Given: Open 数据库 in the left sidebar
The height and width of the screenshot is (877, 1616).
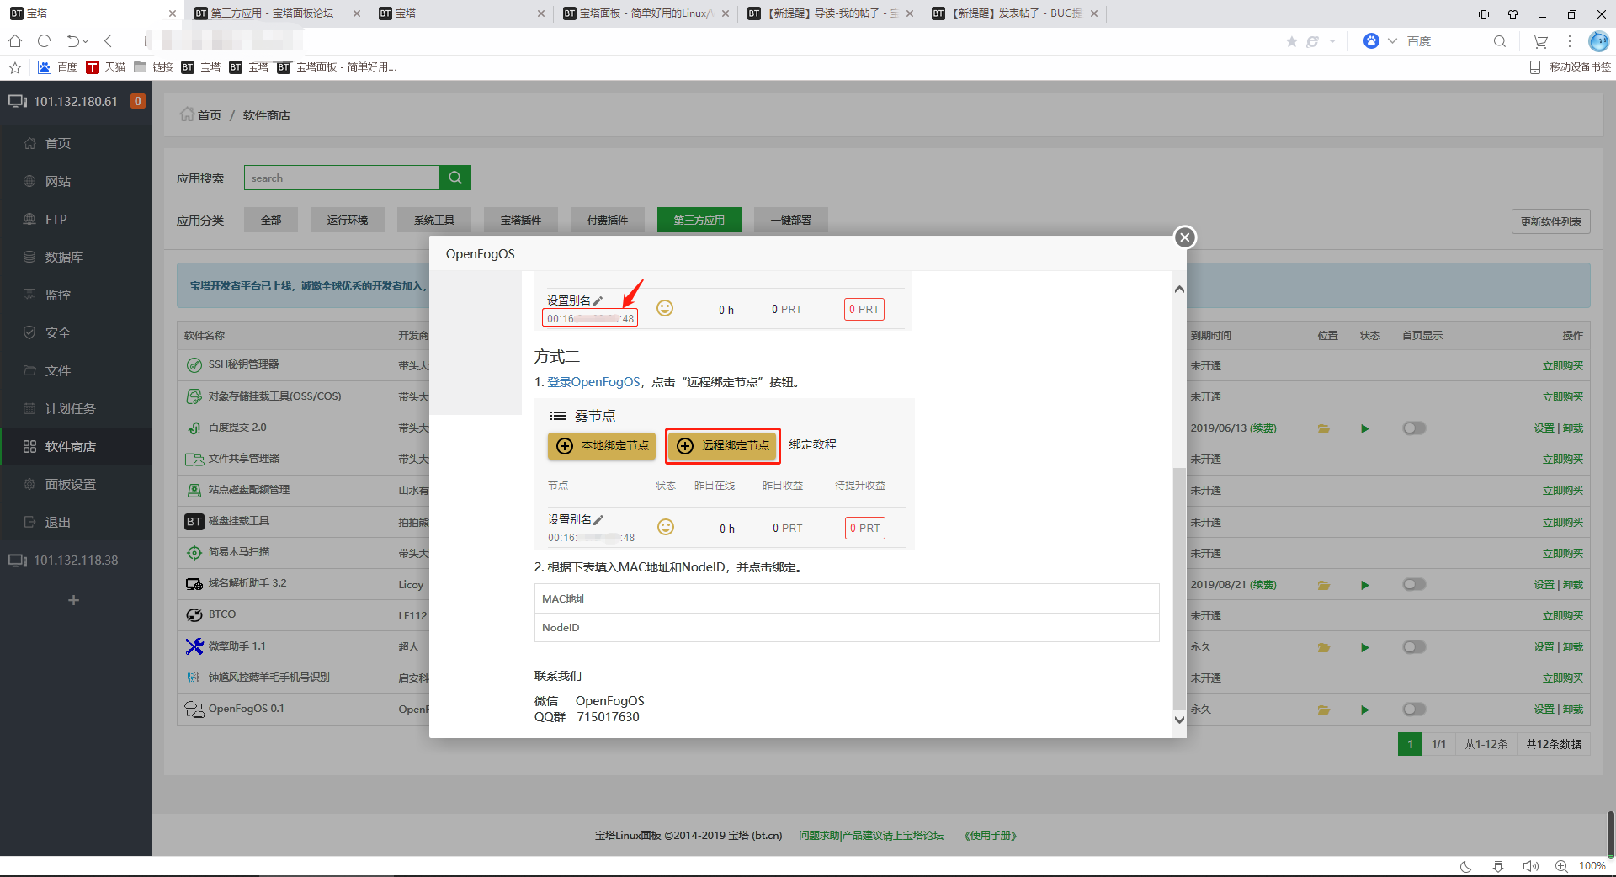Looking at the screenshot, I should (64, 258).
